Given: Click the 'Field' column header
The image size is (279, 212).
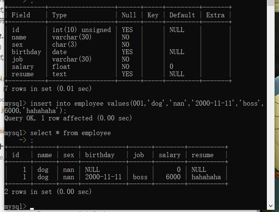Looking at the screenshot, I should click(x=21, y=15).
